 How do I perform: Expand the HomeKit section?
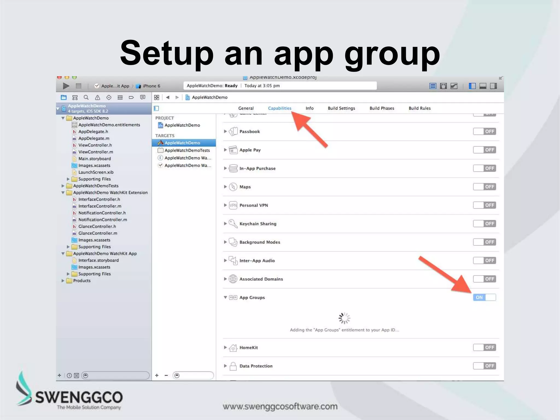pos(225,348)
